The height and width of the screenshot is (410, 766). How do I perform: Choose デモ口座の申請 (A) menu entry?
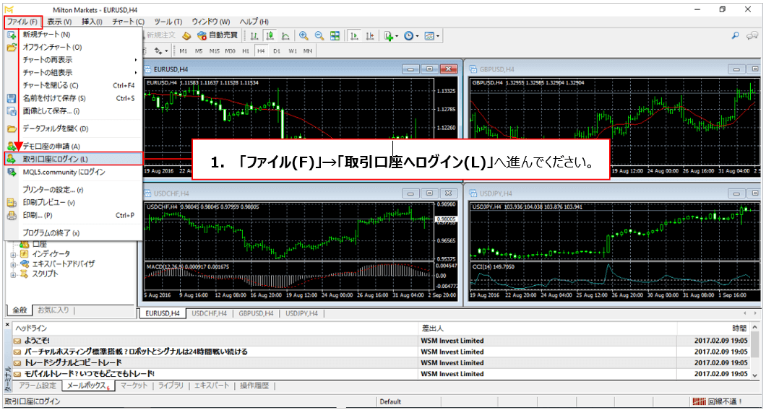coord(73,147)
